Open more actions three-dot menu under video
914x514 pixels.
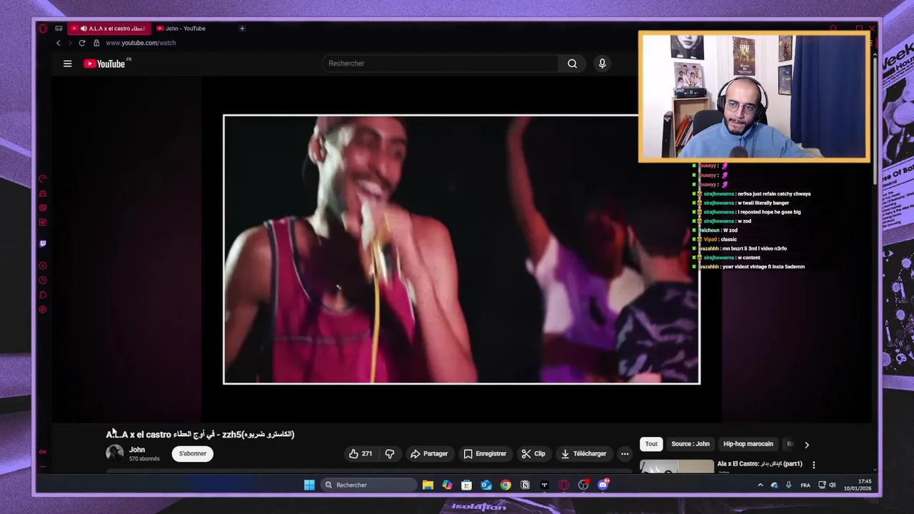[x=625, y=453]
